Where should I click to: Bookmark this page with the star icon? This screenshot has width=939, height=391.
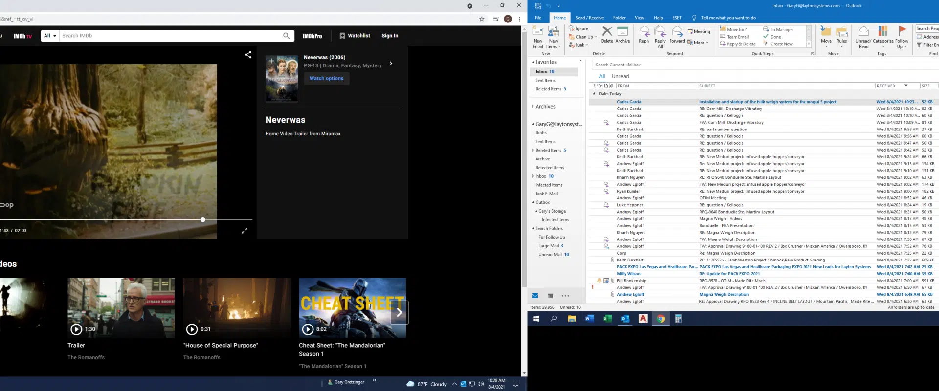482,19
